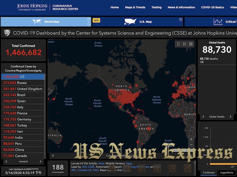Open Maps & Trends menu
This screenshot has width=237, height=177.
(135, 7)
